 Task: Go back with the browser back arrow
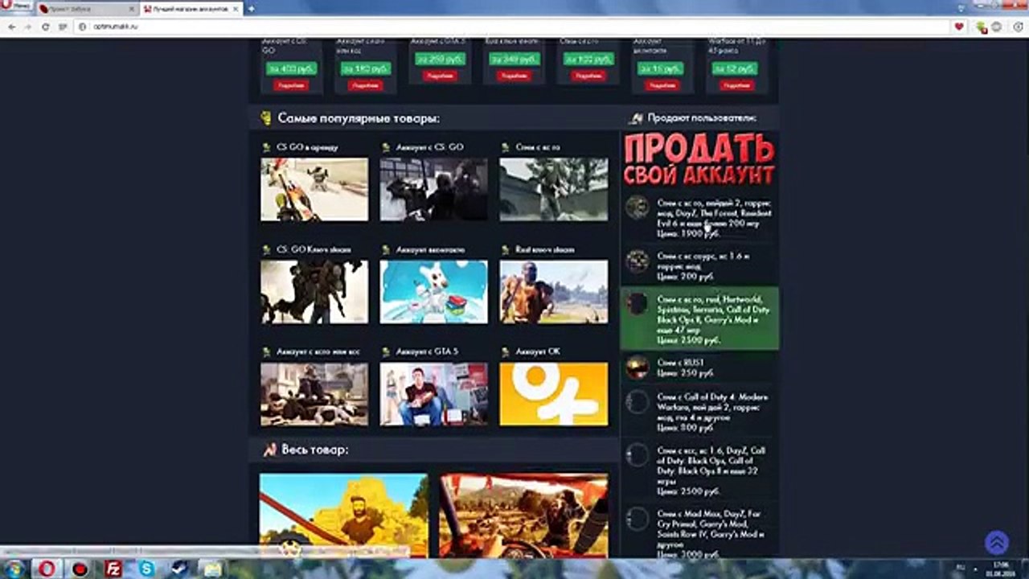pyautogui.click(x=11, y=27)
